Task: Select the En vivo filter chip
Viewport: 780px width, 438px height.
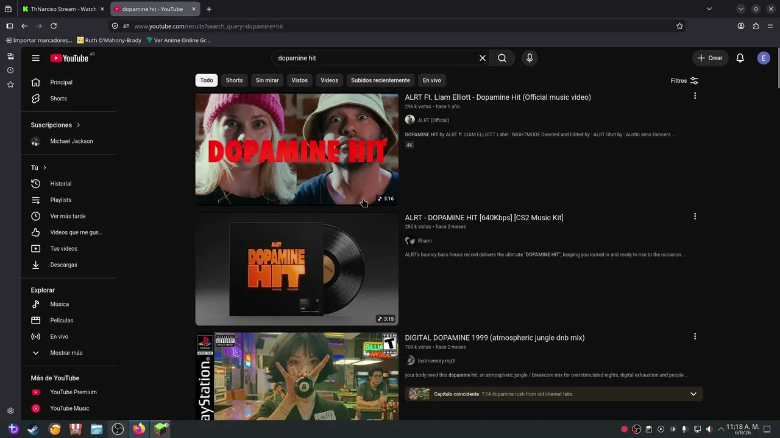Action: point(431,80)
